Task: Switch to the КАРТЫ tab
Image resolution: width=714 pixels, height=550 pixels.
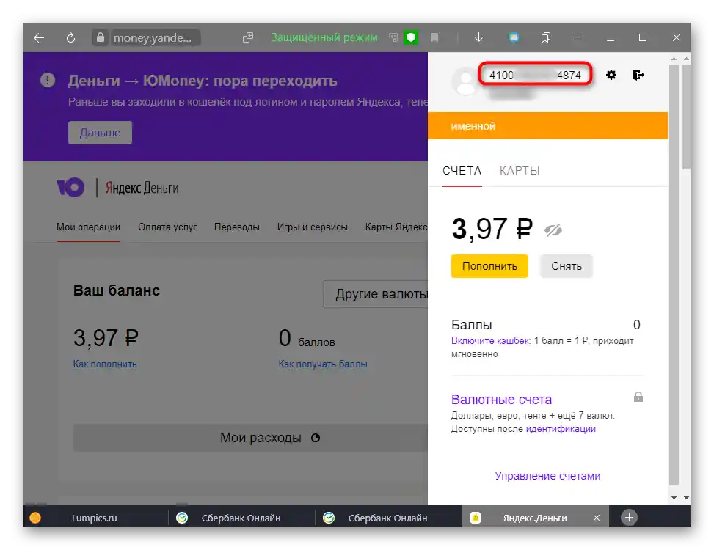Action: coord(520,171)
